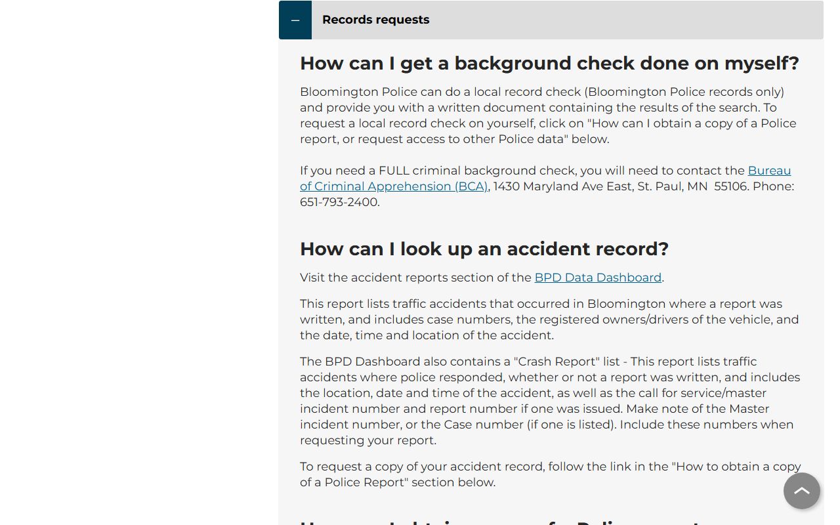Click sentence starting "Visit the accident reports"

416,278
